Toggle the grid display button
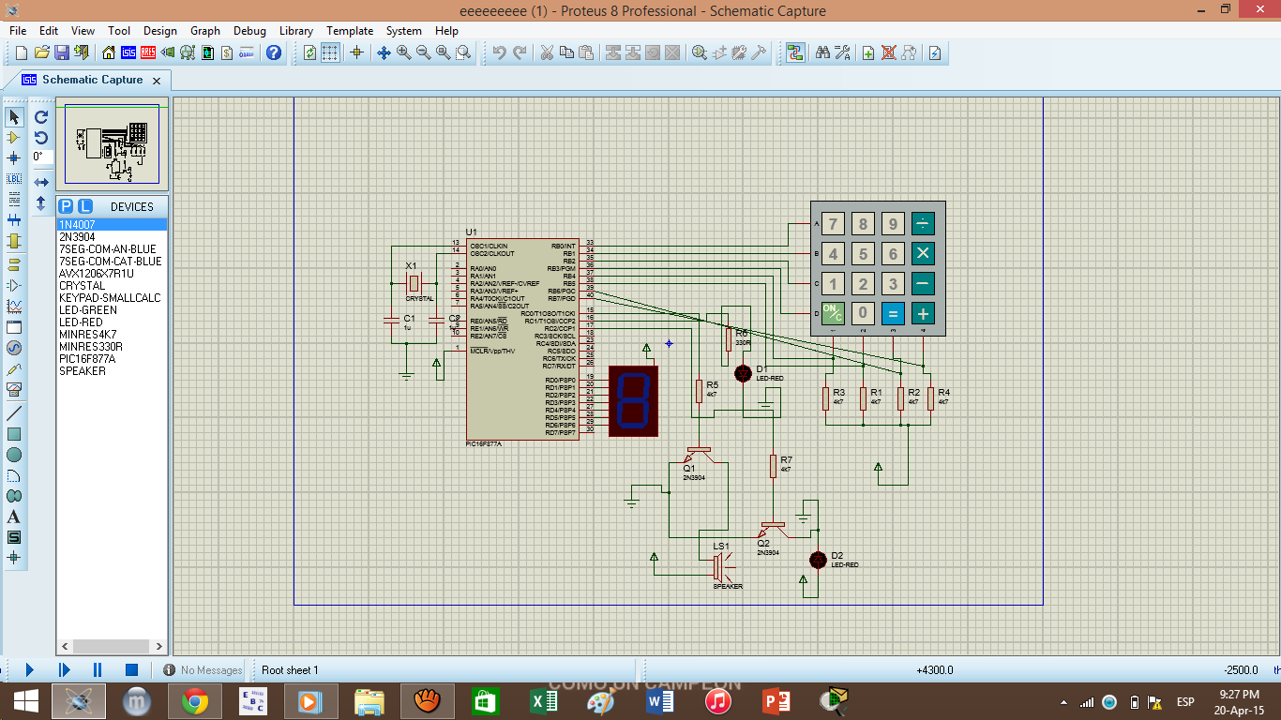 tap(330, 52)
